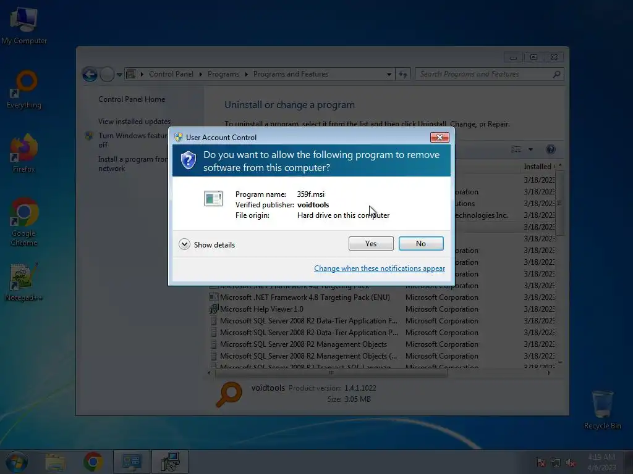This screenshot has height=474, width=633.
Task: Click the 3.05 MB size value
Action: point(357,399)
